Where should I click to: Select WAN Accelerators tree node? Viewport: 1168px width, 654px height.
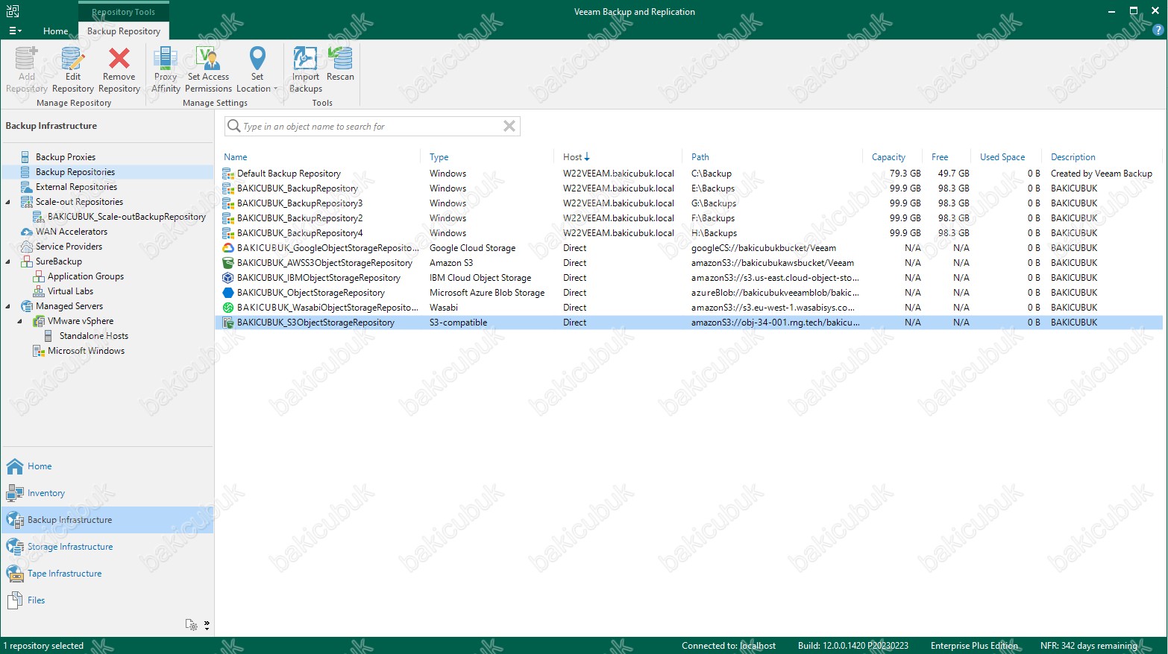[x=72, y=232]
